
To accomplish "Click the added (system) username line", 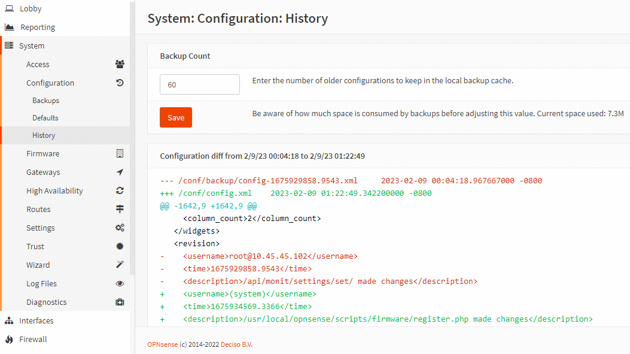I will click(238, 294).
